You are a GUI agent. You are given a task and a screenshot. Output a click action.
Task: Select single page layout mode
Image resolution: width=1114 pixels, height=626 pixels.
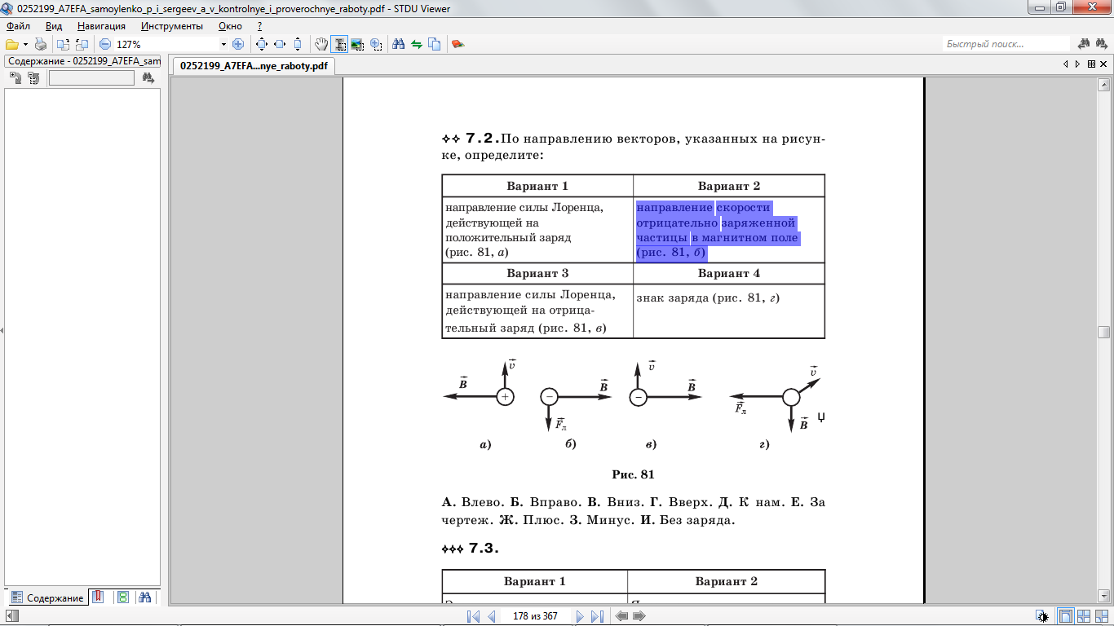[x=1065, y=616]
